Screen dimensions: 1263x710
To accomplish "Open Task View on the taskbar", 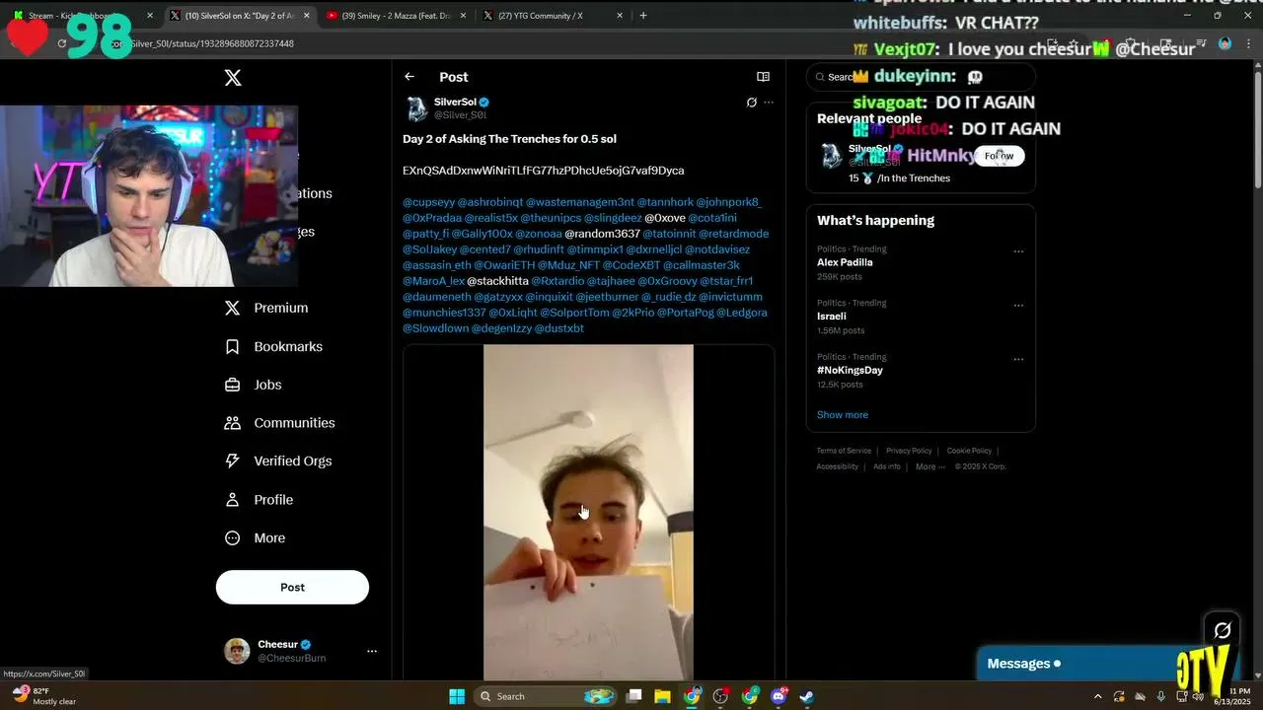I will coord(634,696).
